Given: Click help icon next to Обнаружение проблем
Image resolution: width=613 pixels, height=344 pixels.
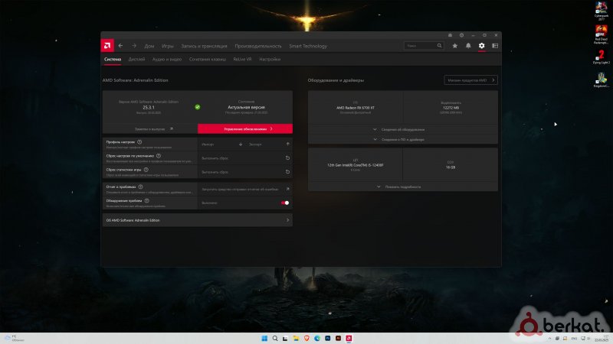Looking at the screenshot, I should click(x=146, y=200).
